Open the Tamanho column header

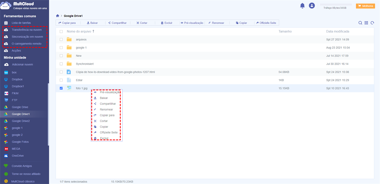[x=285, y=32]
